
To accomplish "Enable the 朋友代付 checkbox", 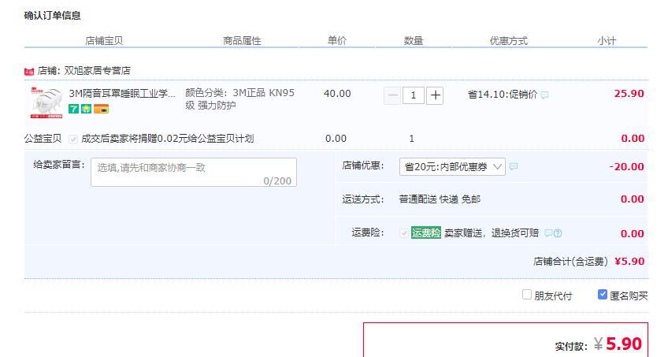I will click(527, 295).
